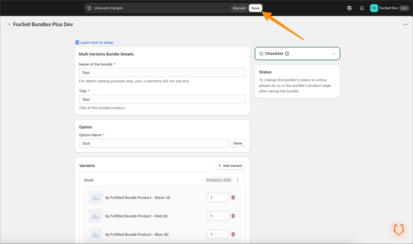413x244 pixels.
Task: Click trash icon for Blue (8) product
Action: point(233,234)
